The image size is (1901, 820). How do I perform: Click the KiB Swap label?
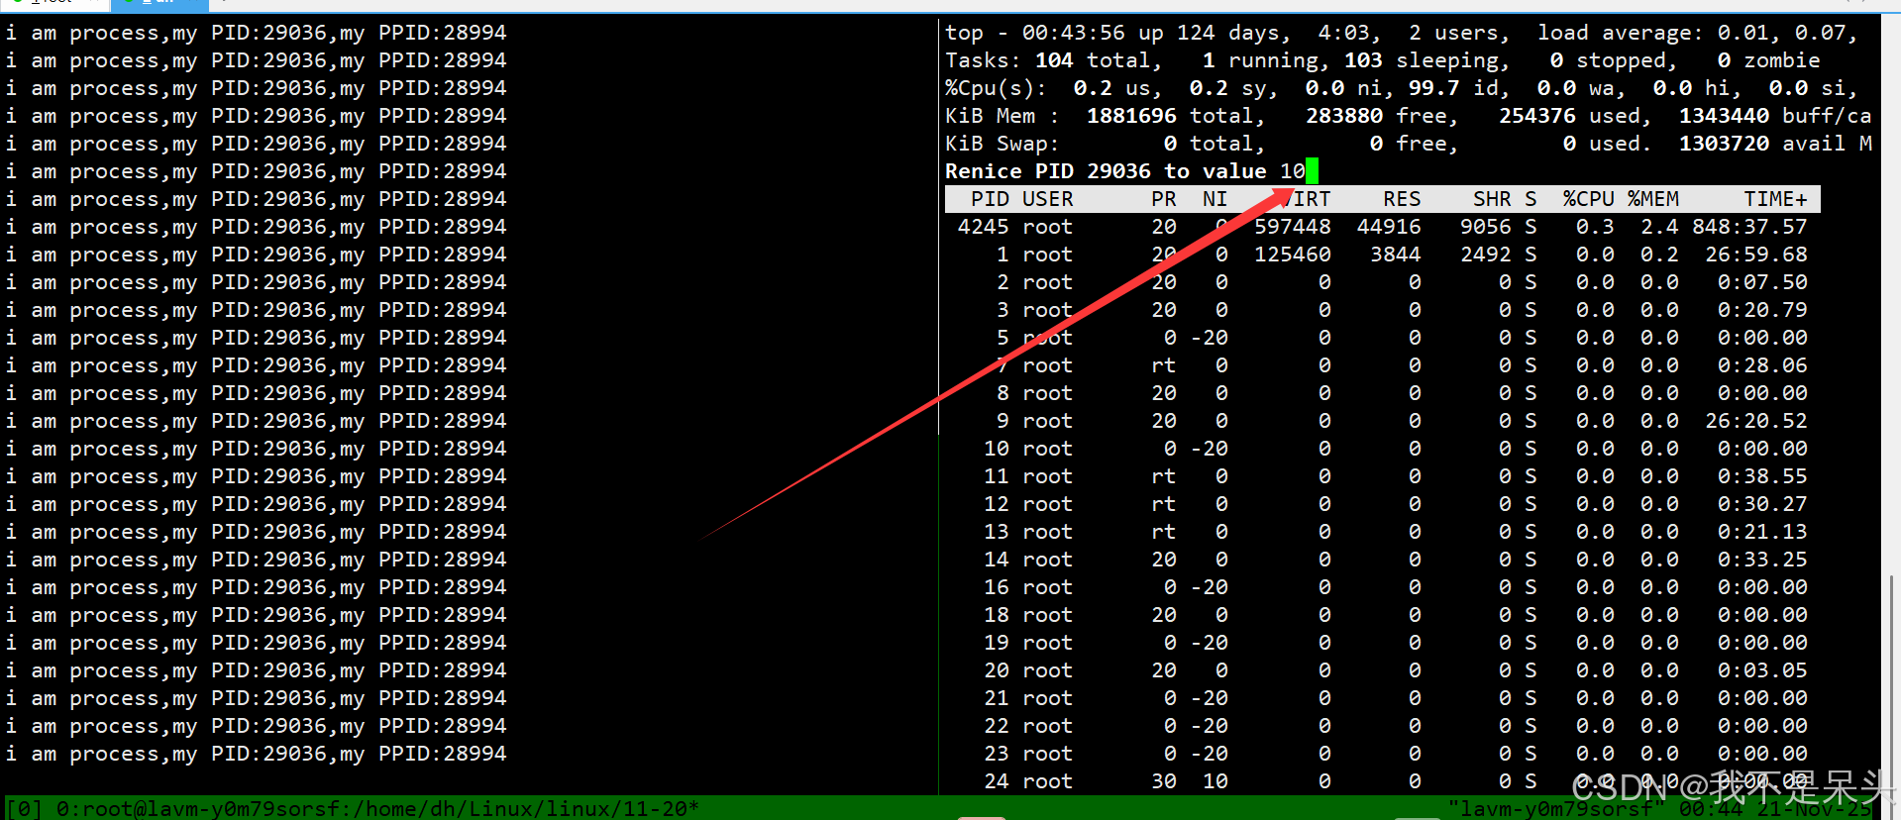click(x=1002, y=144)
